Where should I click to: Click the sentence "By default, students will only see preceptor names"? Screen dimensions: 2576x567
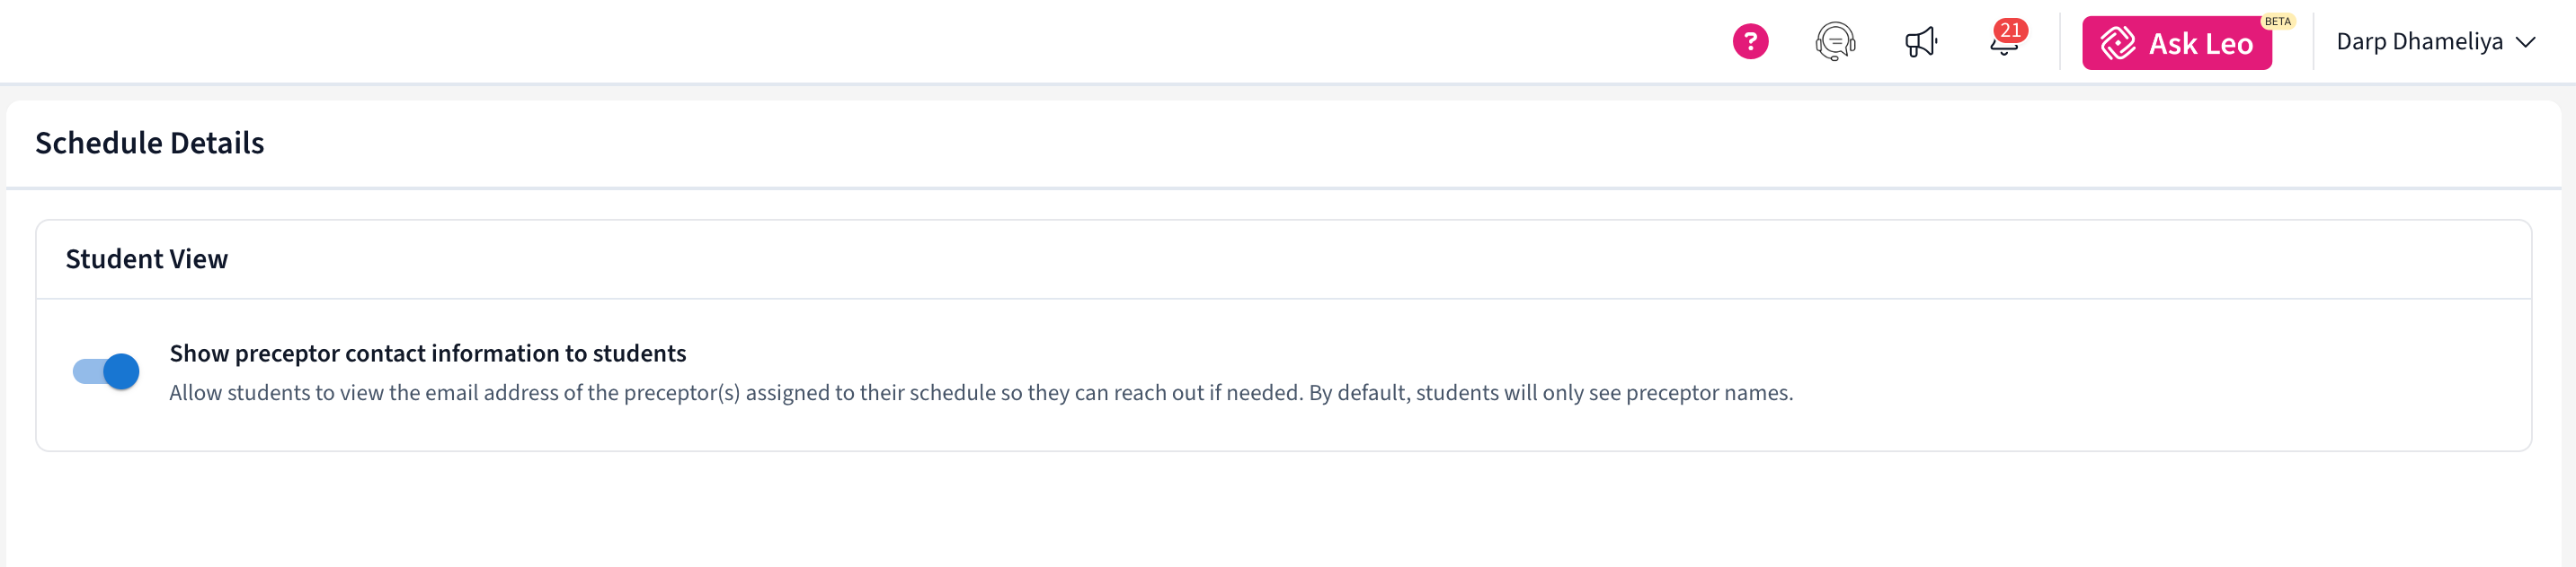pos(1550,393)
